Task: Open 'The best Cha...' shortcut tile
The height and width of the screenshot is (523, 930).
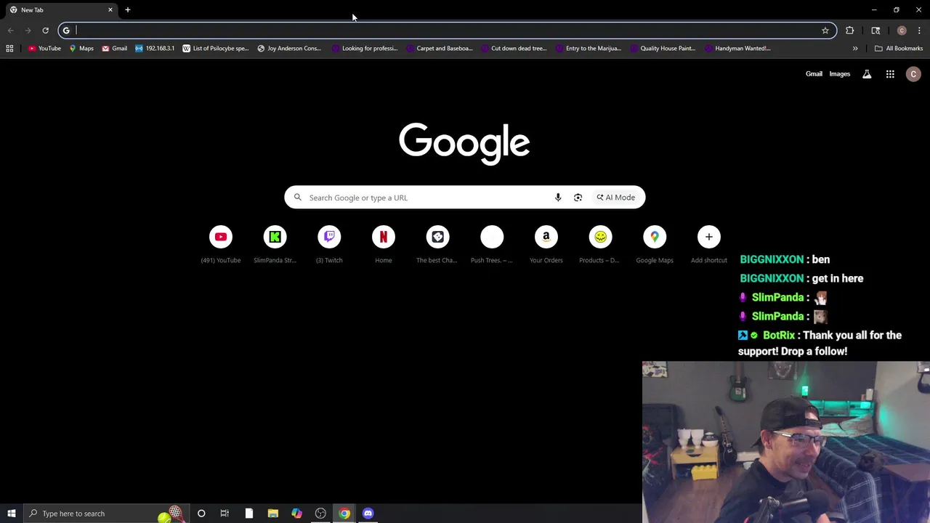Action: [437, 245]
